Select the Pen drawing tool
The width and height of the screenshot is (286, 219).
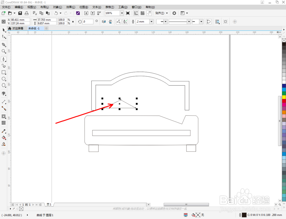(4, 59)
